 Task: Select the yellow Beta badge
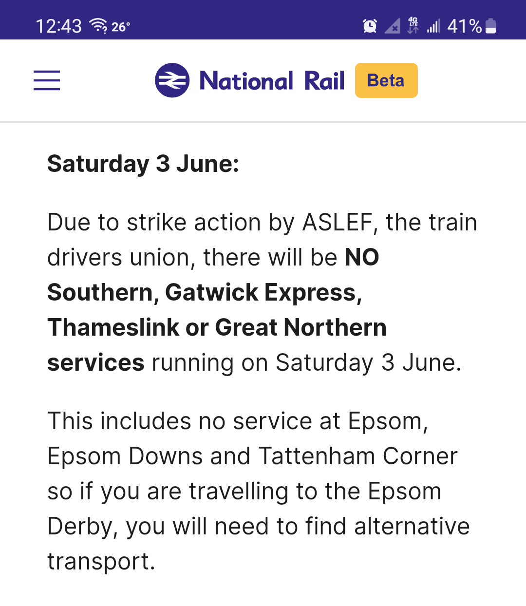tap(386, 80)
